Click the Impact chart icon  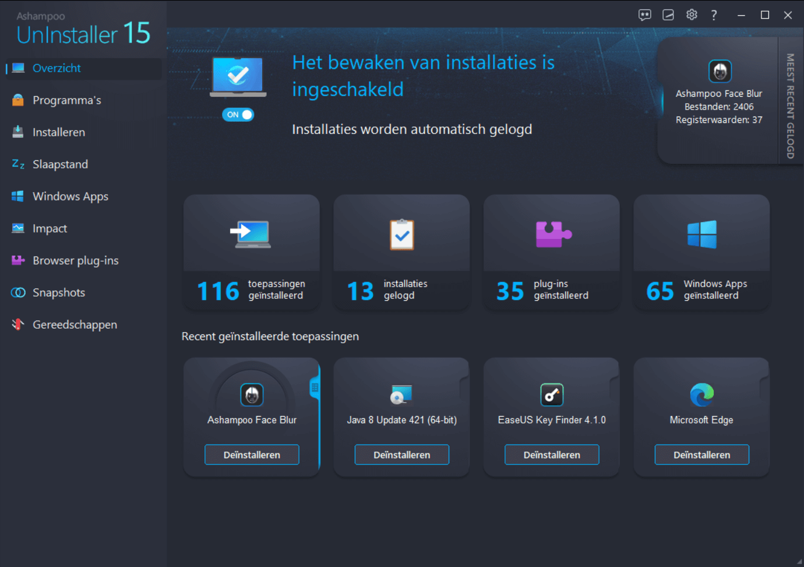(x=18, y=228)
